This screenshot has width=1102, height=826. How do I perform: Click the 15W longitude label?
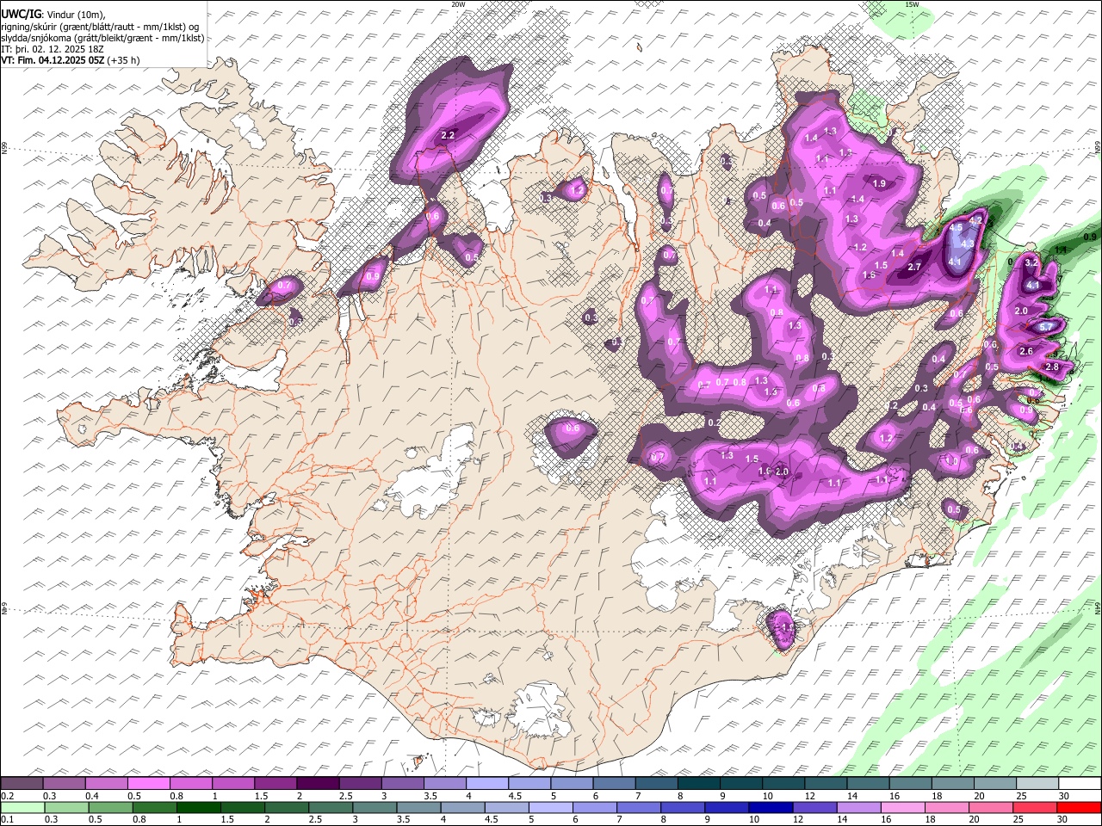pyautogui.click(x=912, y=4)
